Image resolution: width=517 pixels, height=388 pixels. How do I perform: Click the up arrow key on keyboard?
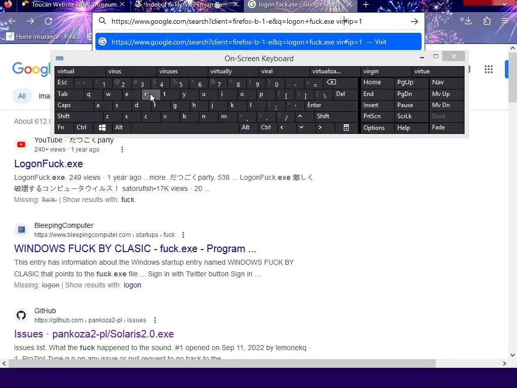pyautogui.click(x=300, y=116)
